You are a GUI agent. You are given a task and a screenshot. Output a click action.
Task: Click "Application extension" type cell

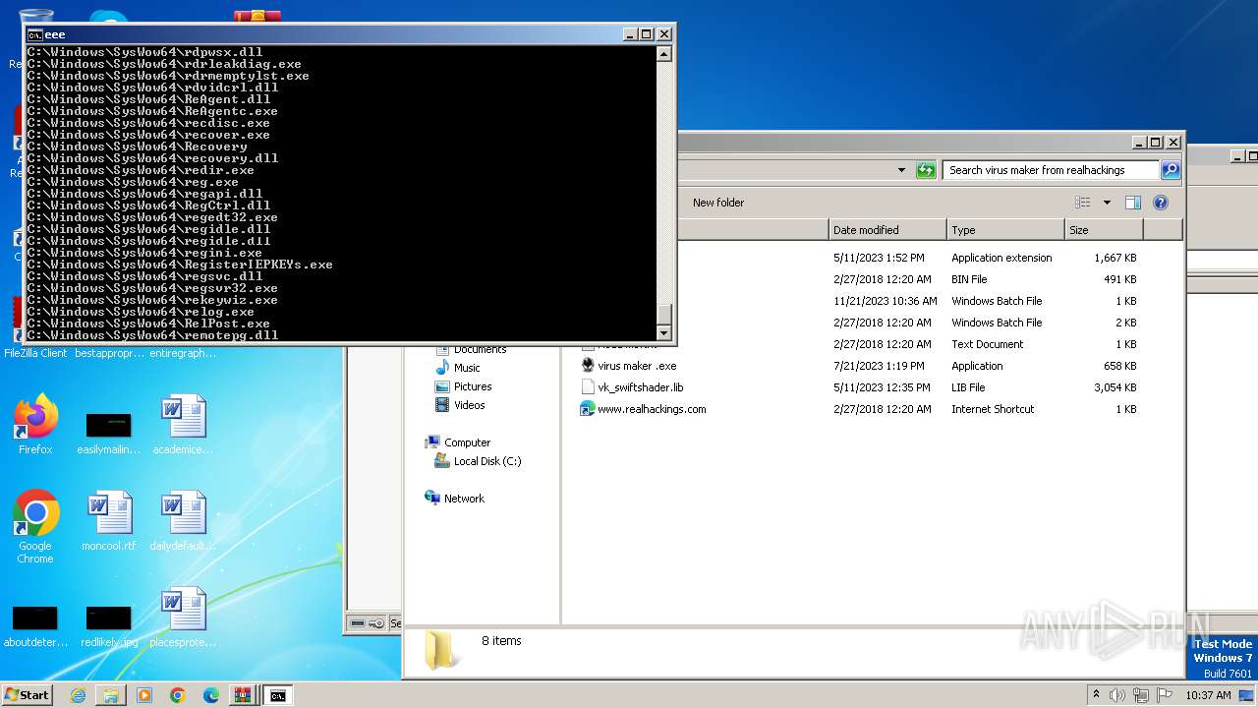pos(1001,258)
